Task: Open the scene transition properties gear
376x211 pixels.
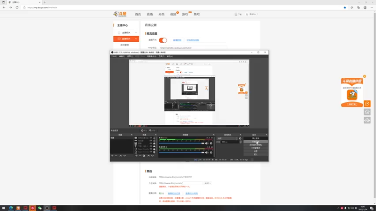Action: click(240, 138)
